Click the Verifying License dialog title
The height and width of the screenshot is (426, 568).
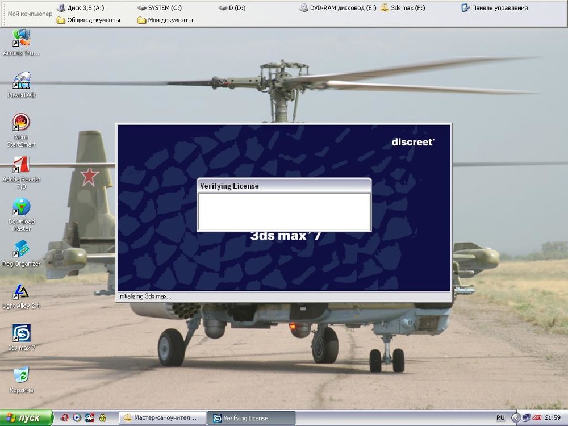[x=229, y=186]
